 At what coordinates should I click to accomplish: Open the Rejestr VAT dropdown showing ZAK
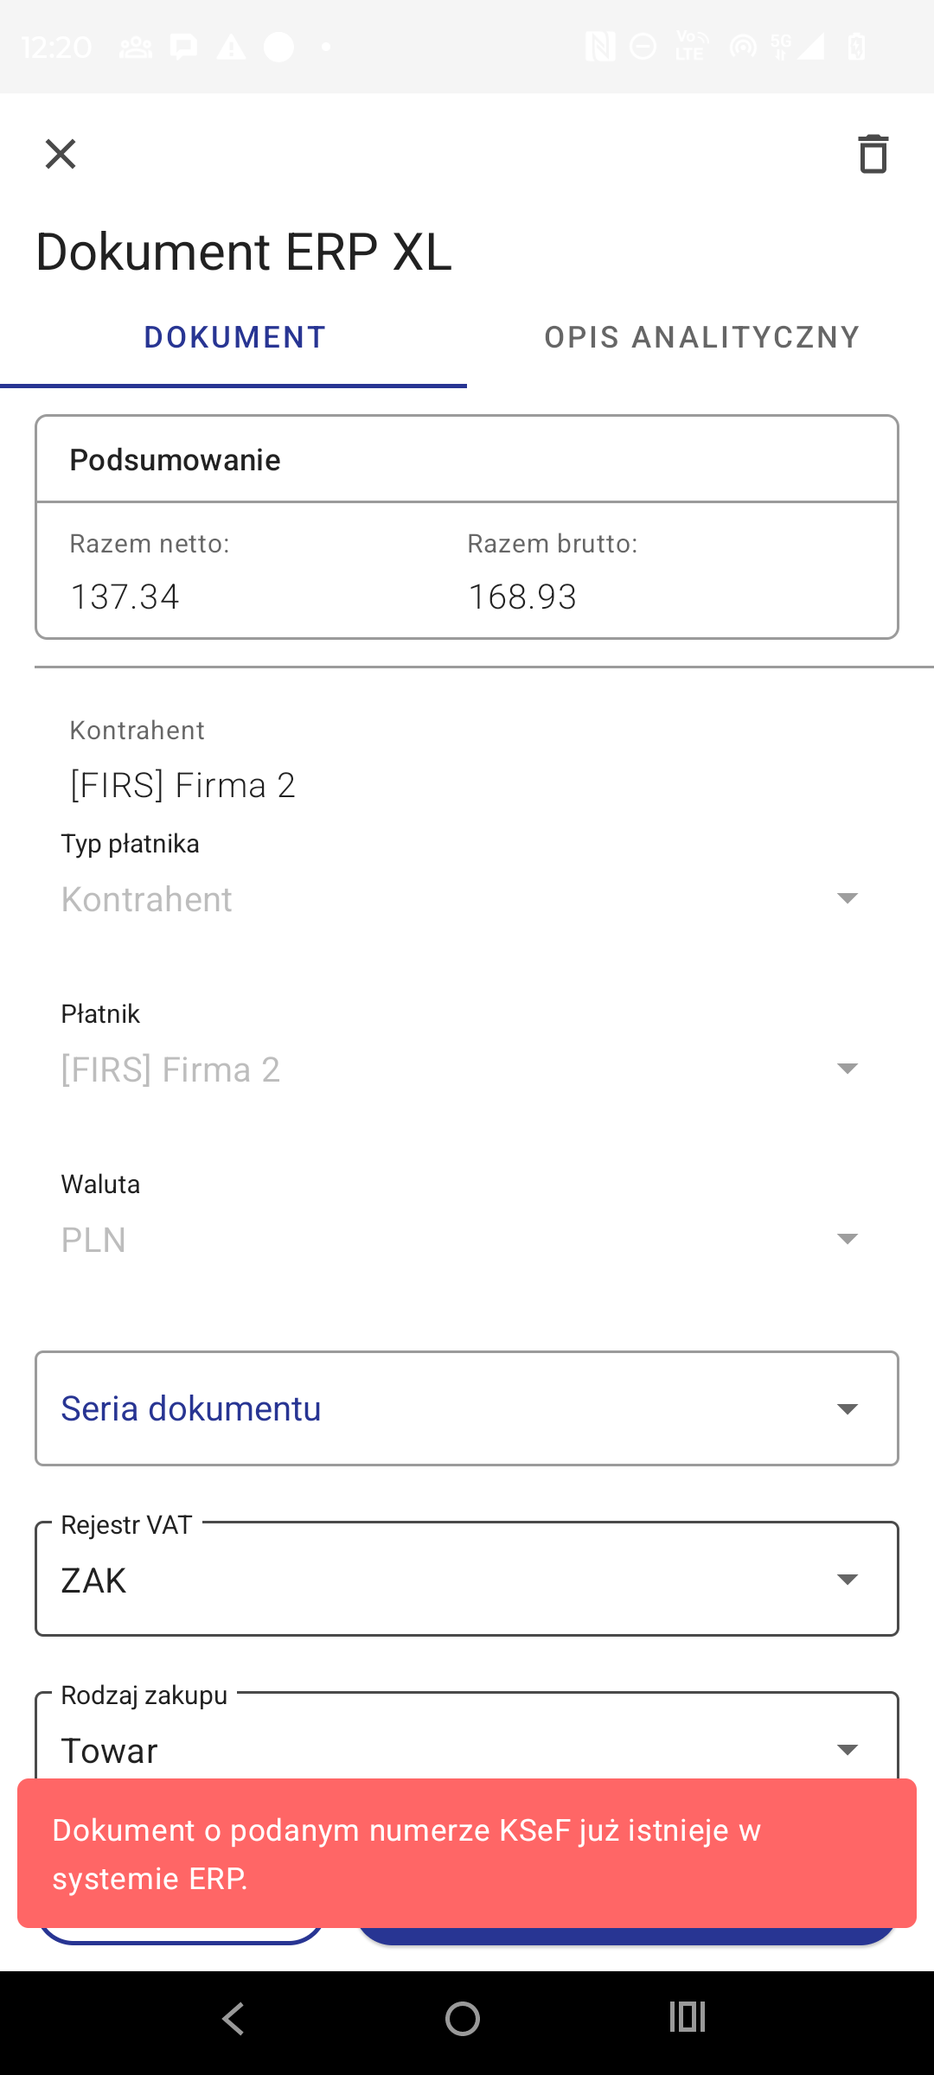(x=467, y=1580)
